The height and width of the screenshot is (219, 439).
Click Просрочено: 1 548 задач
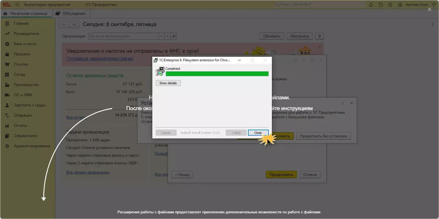(x=88, y=140)
